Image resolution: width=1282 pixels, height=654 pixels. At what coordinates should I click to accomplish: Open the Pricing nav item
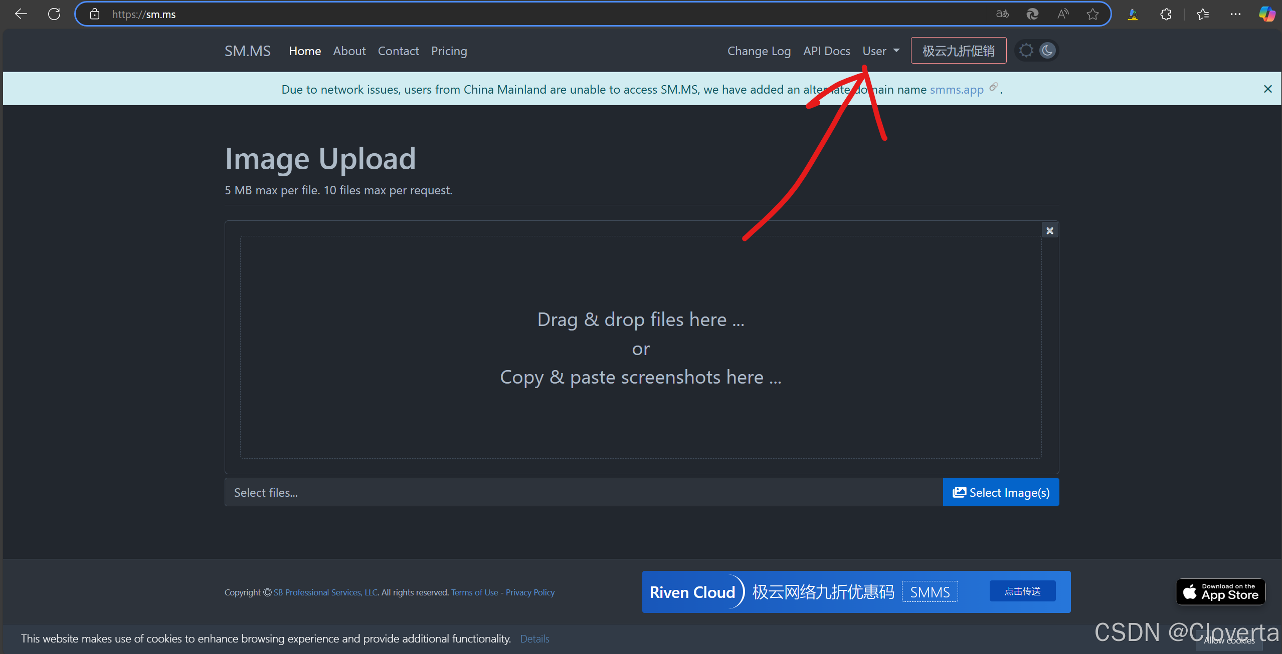(449, 51)
